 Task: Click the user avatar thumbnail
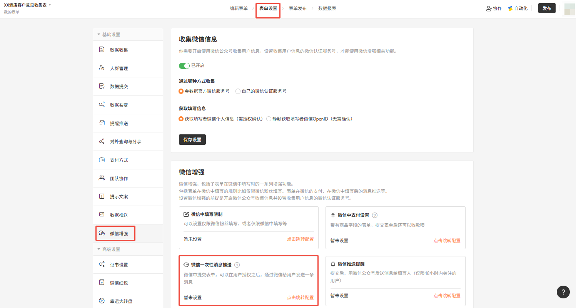[x=569, y=9]
